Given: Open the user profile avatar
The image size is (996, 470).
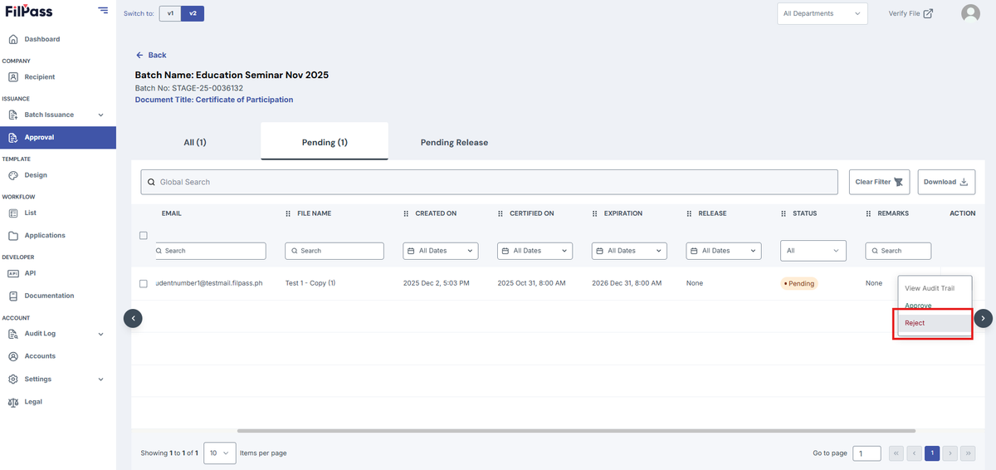Looking at the screenshot, I should pos(970,13).
